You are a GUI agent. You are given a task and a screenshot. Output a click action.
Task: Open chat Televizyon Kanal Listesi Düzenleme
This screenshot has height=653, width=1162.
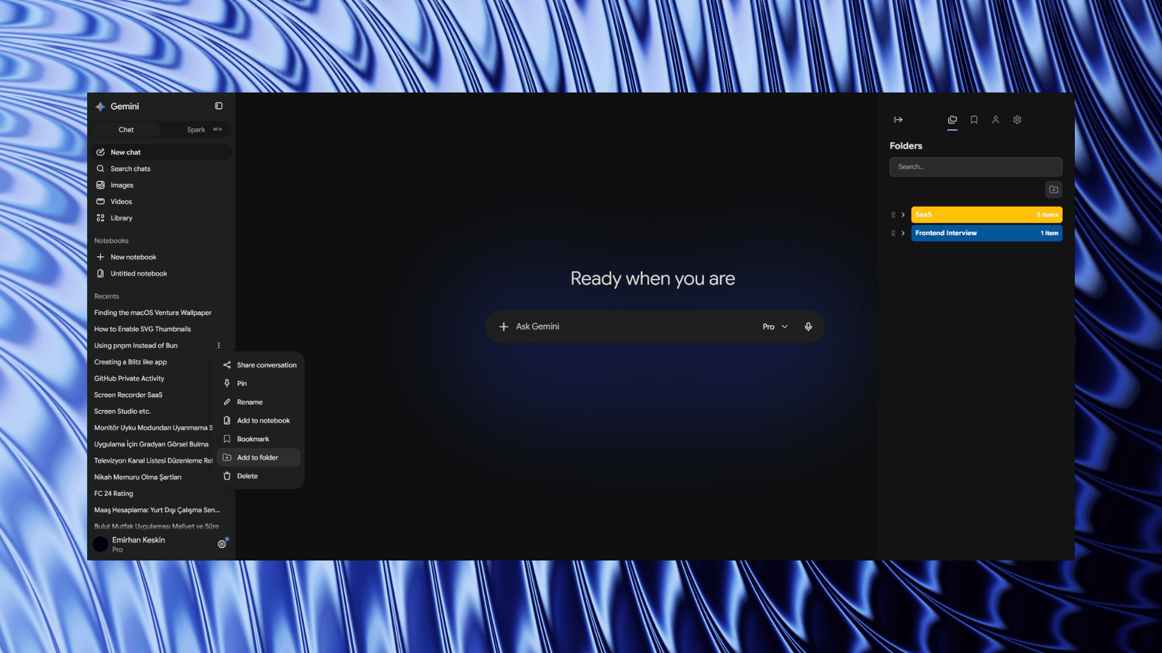(x=153, y=461)
